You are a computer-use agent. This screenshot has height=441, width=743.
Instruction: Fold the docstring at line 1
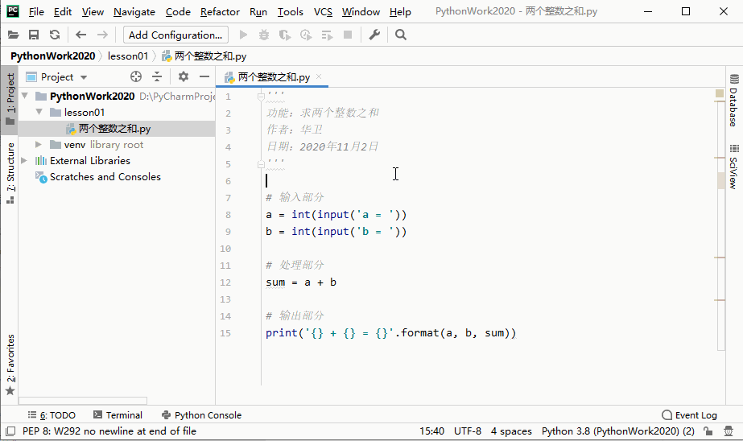coord(261,97)
